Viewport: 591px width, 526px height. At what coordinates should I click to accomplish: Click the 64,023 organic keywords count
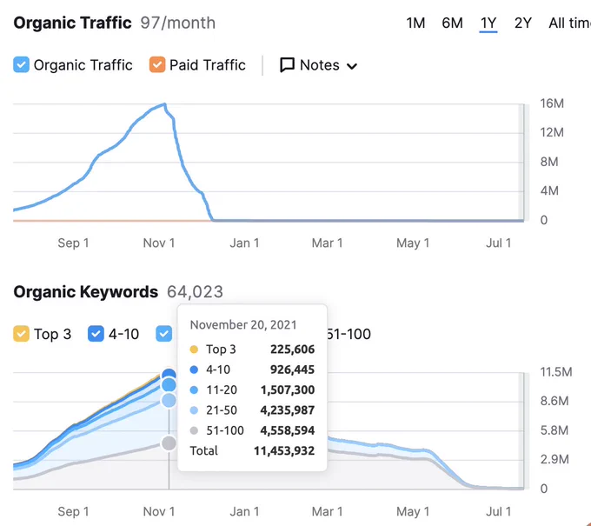point(195,292)
